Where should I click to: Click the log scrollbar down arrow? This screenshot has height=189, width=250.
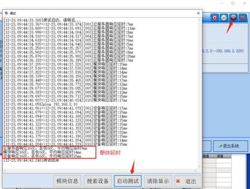[199, 167]
